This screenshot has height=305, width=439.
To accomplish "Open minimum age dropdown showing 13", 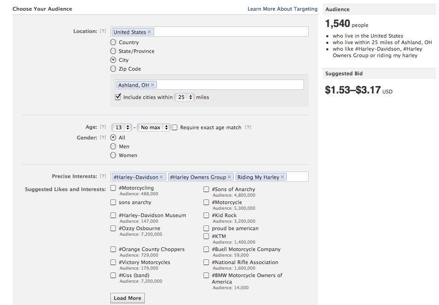I will click(x=122, y=127).
